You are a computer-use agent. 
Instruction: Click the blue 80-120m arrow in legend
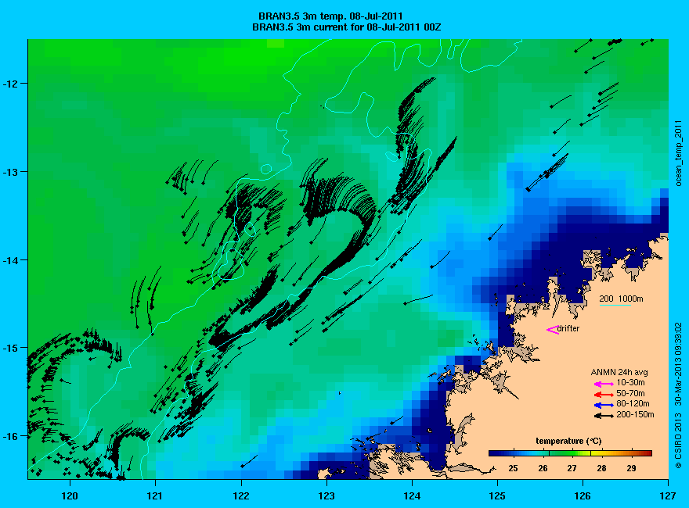(x=604, y=405)
